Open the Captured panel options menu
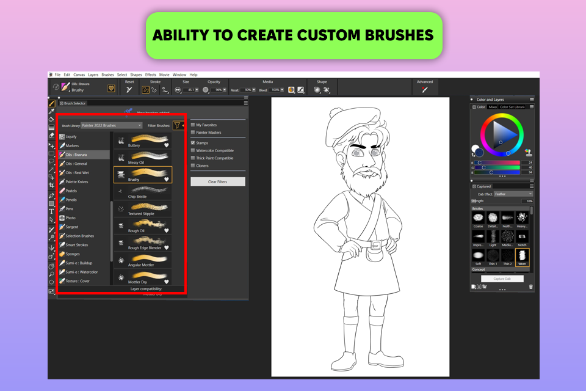The width and height of the screenshot is (586, 391). pyautogui.click(x=532, y=186)
